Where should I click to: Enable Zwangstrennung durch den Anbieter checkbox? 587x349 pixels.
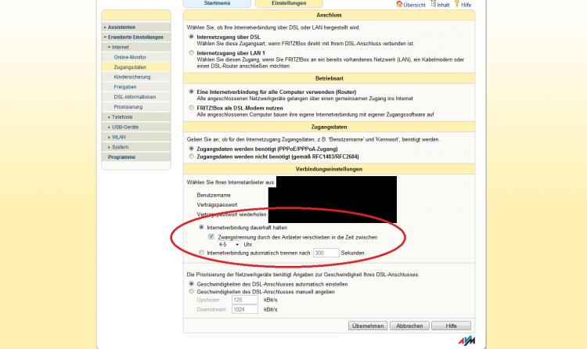click(x=211, y=236)
